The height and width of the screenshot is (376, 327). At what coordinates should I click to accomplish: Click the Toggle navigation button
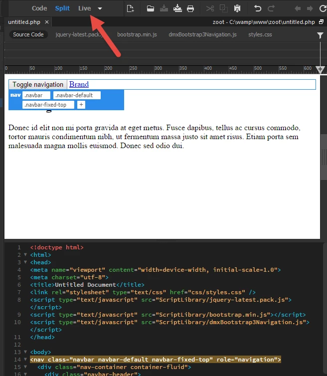click(x=38, y=84)
